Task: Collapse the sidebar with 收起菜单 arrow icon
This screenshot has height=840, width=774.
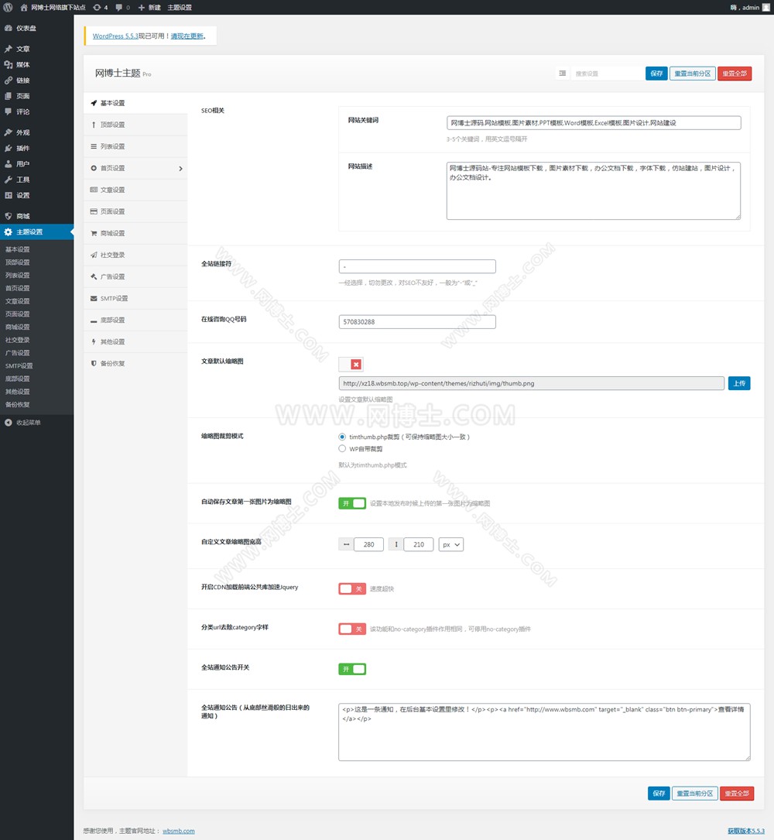Action: [8, 423]
